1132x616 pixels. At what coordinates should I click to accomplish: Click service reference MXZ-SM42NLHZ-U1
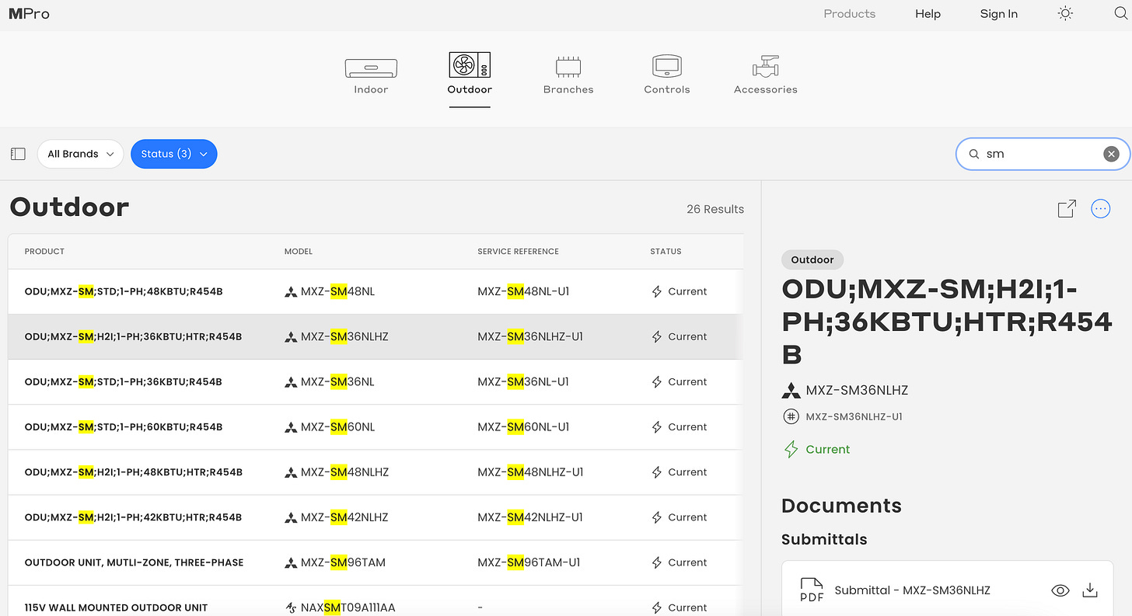[530, 517]
